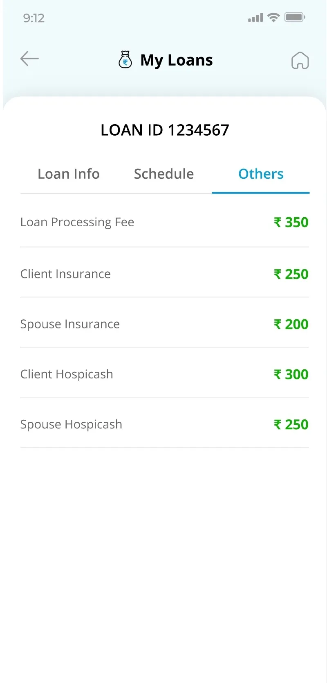Click the rupee symbol beside Loan Processing Fee
The width and height of the screenshot is (327, 683).
pyautogui.click(x=277, y=222)
